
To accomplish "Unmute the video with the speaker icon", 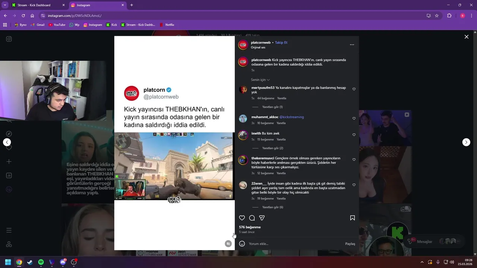I will point(228,244).
